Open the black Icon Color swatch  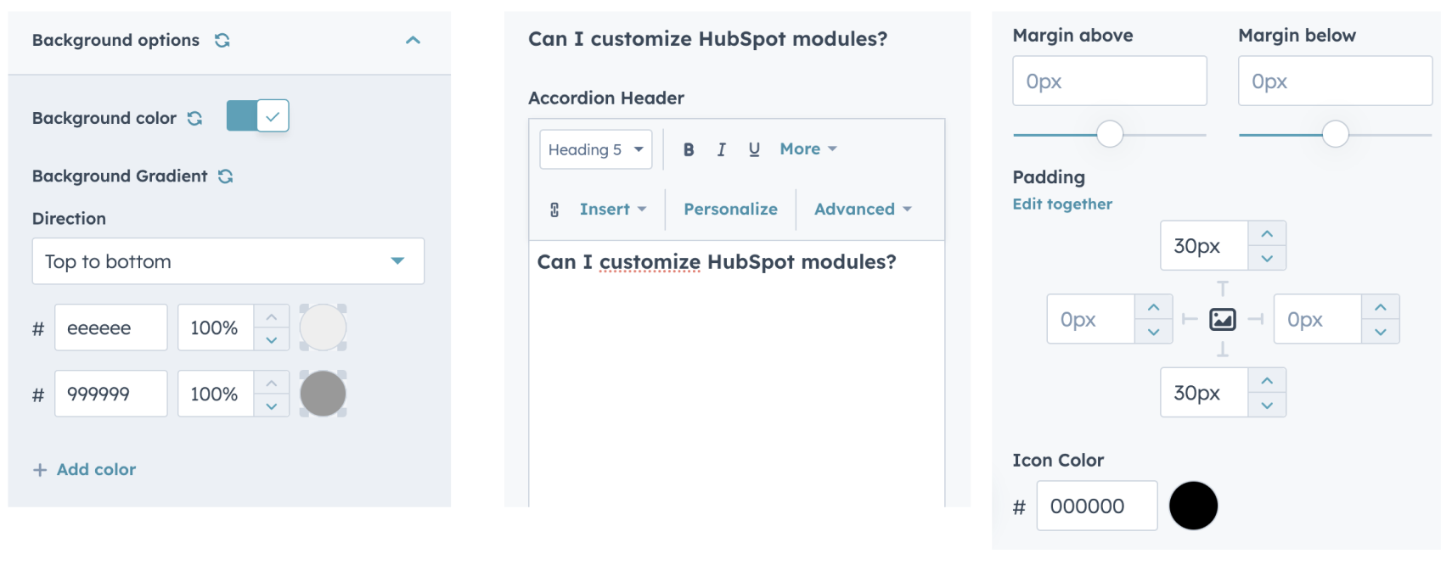(x=1193, y=506)
